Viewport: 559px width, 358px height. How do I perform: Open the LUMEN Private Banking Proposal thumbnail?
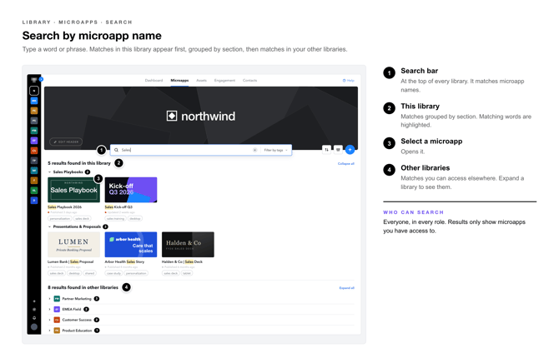point(73,245)
